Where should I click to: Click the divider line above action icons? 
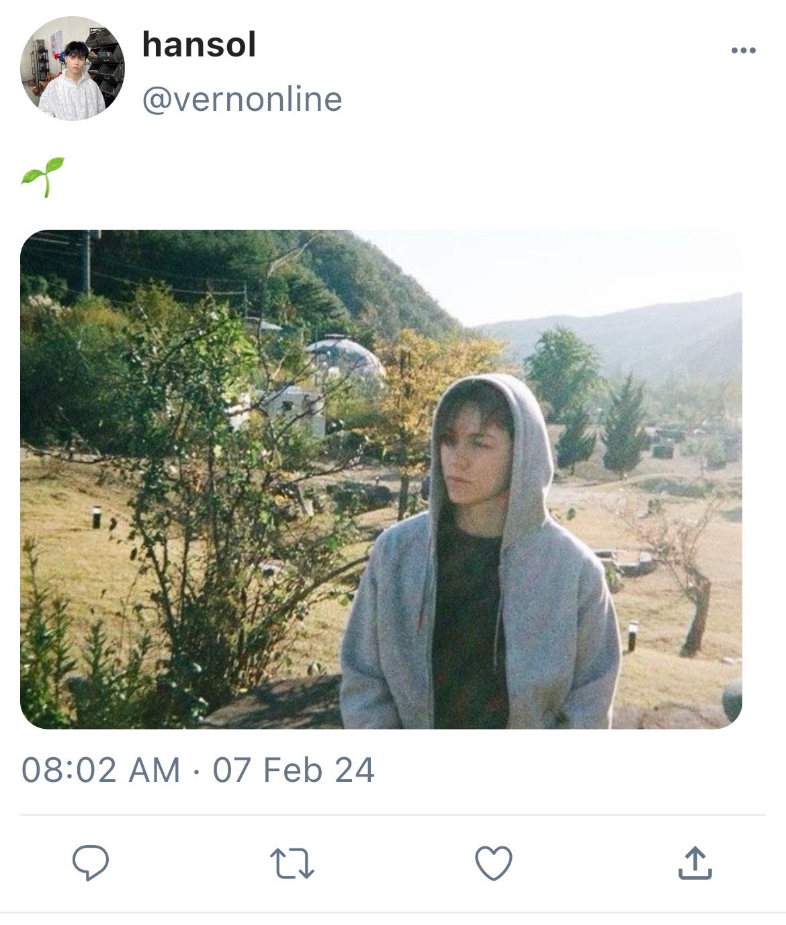(393, 816)
